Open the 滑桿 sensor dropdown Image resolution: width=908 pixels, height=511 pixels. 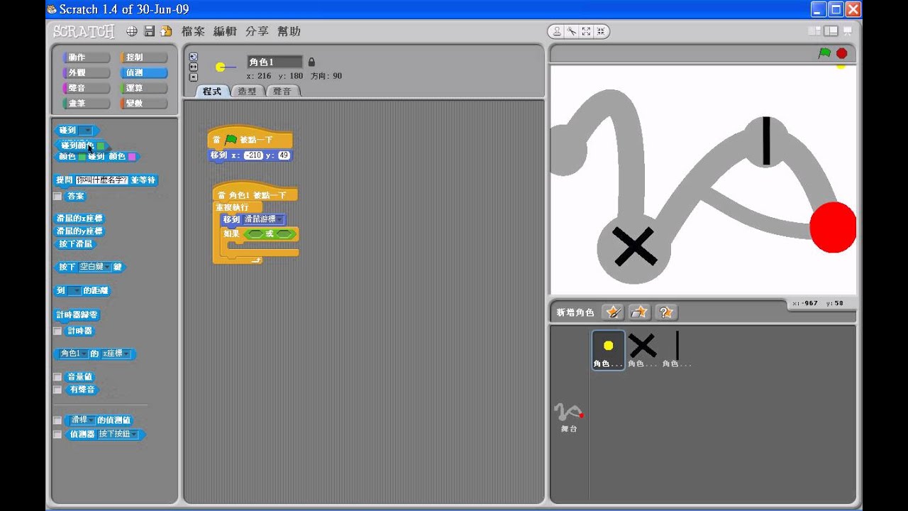pos(82,420)
